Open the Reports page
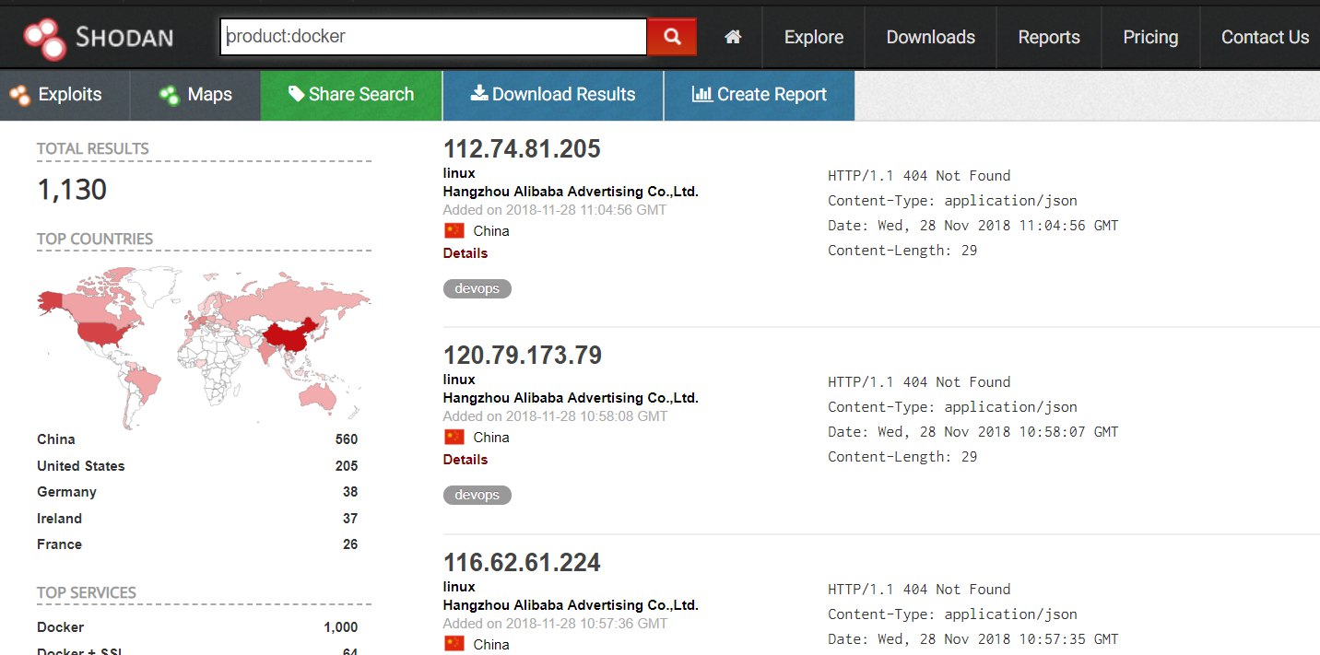 pyautogui.click(x=1049, y=37)
